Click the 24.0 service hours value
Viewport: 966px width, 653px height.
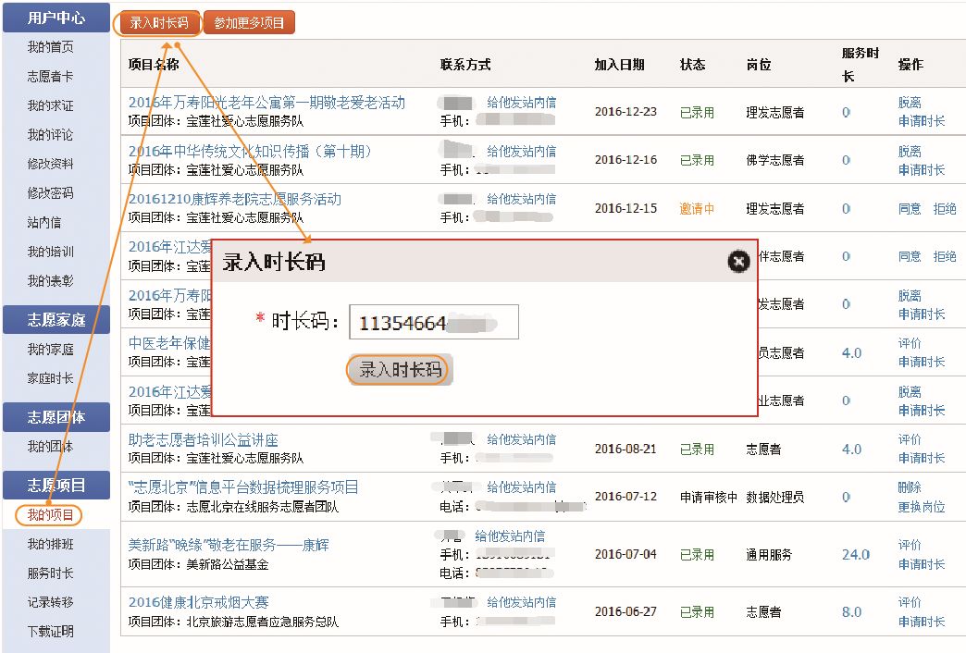point(856,554)
